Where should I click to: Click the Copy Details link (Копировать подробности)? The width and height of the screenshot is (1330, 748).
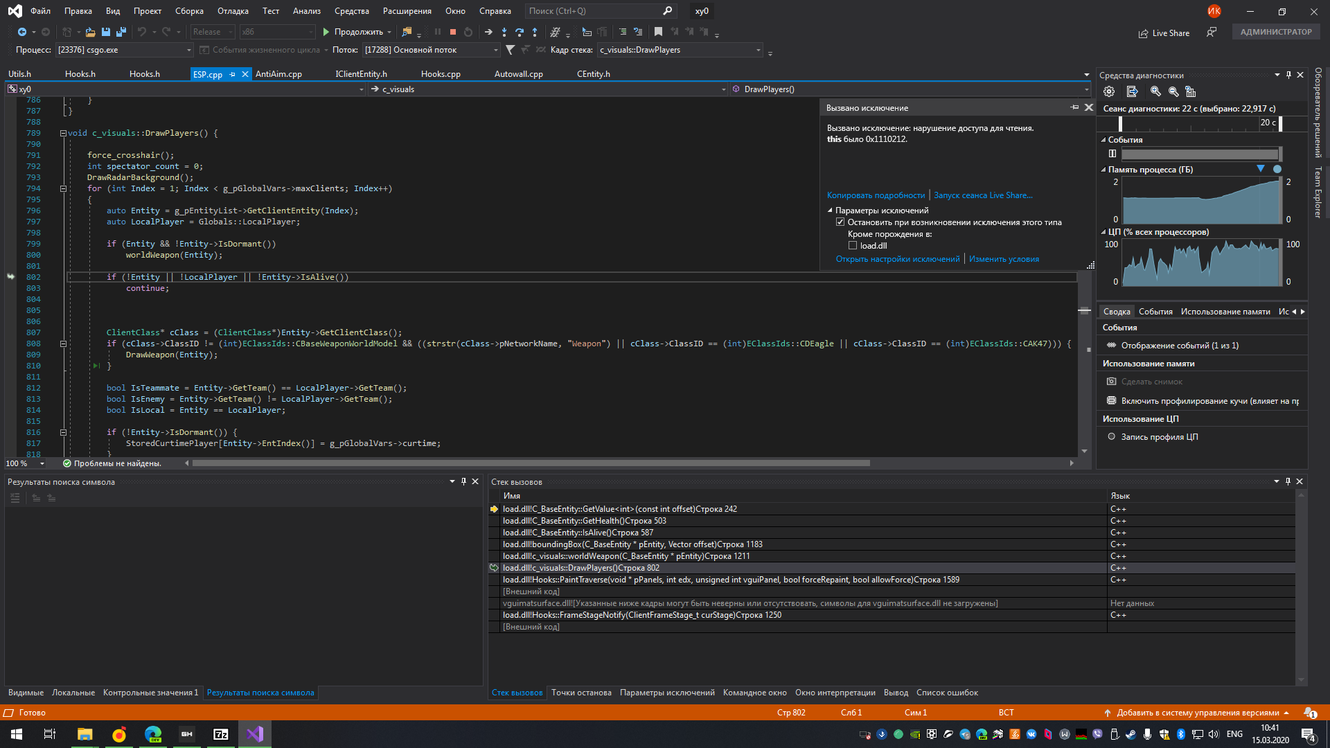(x=876, y=195)
